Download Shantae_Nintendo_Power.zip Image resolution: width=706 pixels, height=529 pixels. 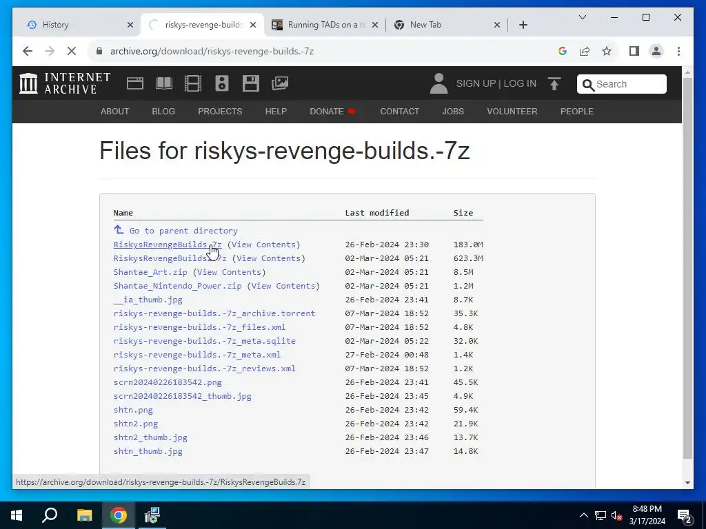(x=177, y=286)
